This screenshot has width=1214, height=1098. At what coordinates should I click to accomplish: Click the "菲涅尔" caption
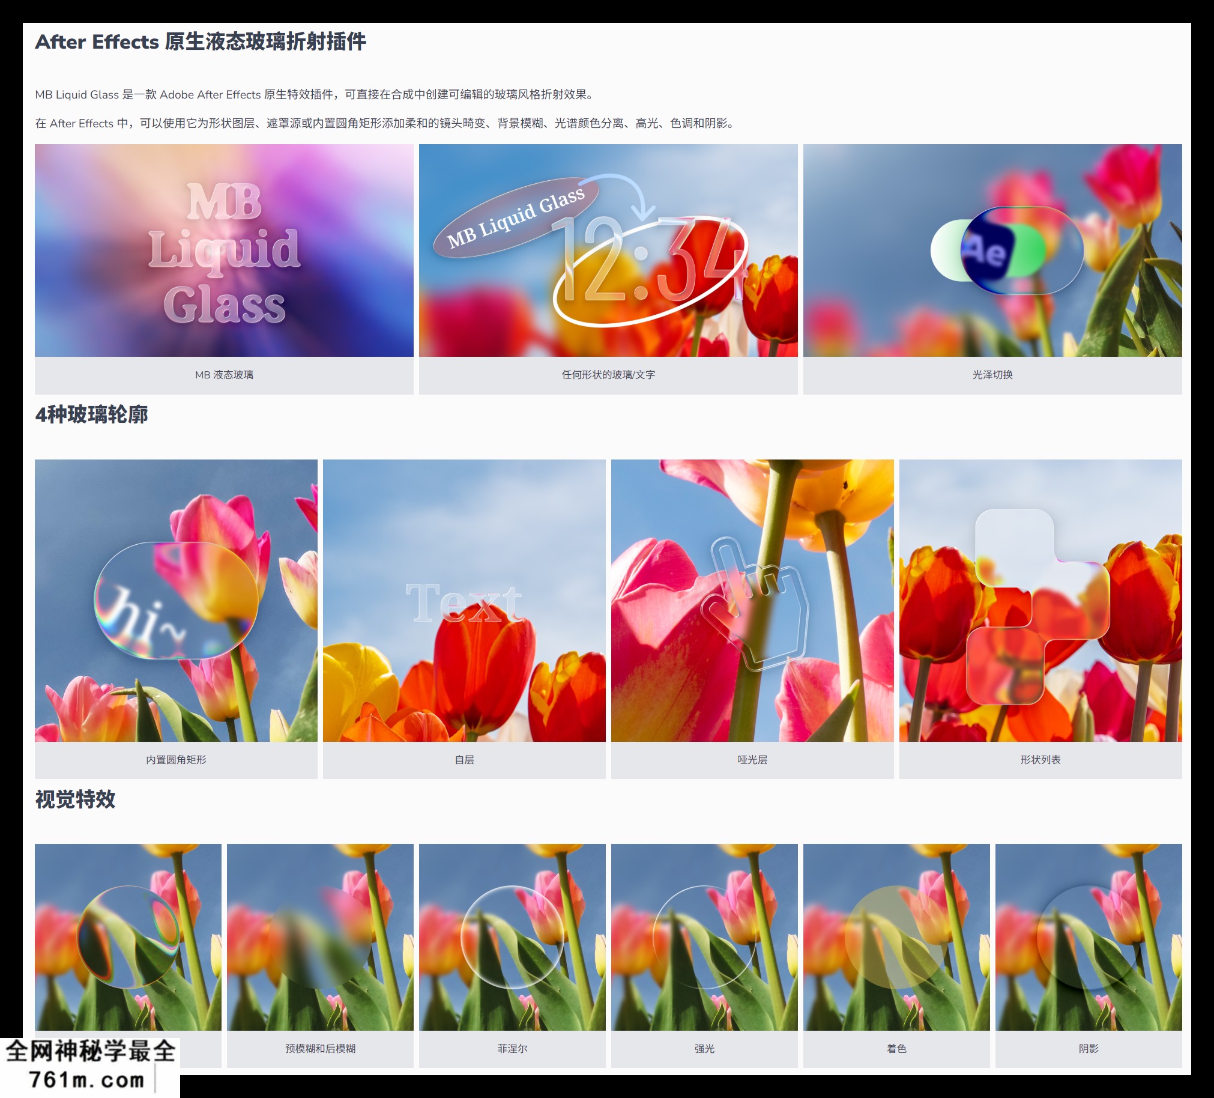click(x=513, y=1049)
